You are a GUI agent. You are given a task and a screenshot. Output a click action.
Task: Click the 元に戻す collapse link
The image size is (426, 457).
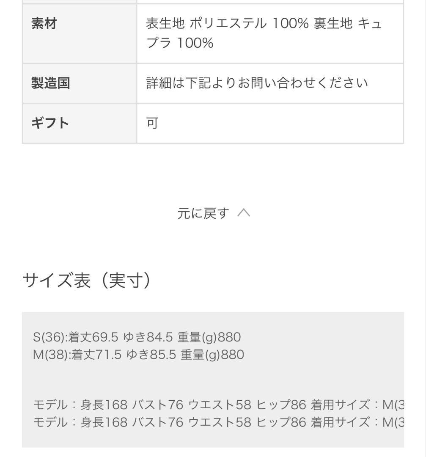pos(203,214)
